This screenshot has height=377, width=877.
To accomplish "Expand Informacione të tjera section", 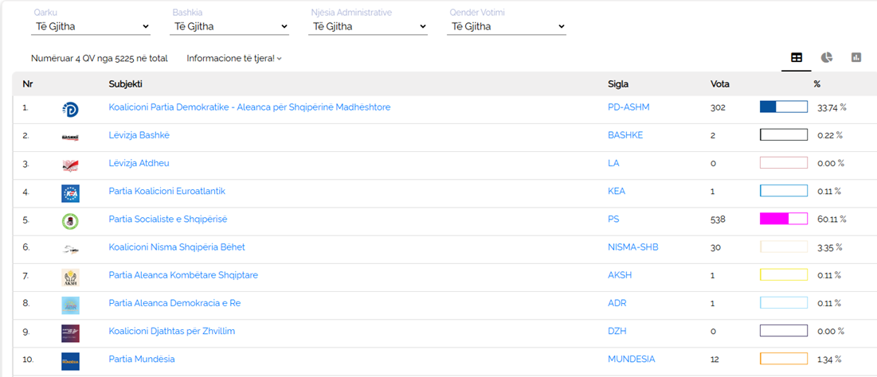I will [234, 58].
